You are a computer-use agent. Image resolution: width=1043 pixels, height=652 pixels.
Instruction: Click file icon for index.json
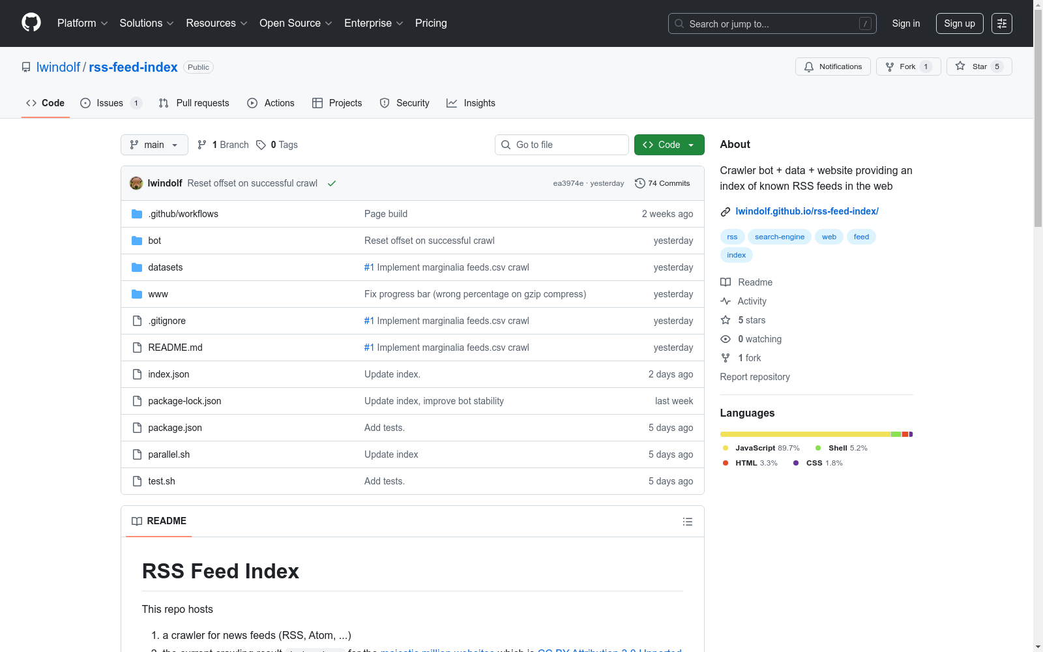click(137, 374)
